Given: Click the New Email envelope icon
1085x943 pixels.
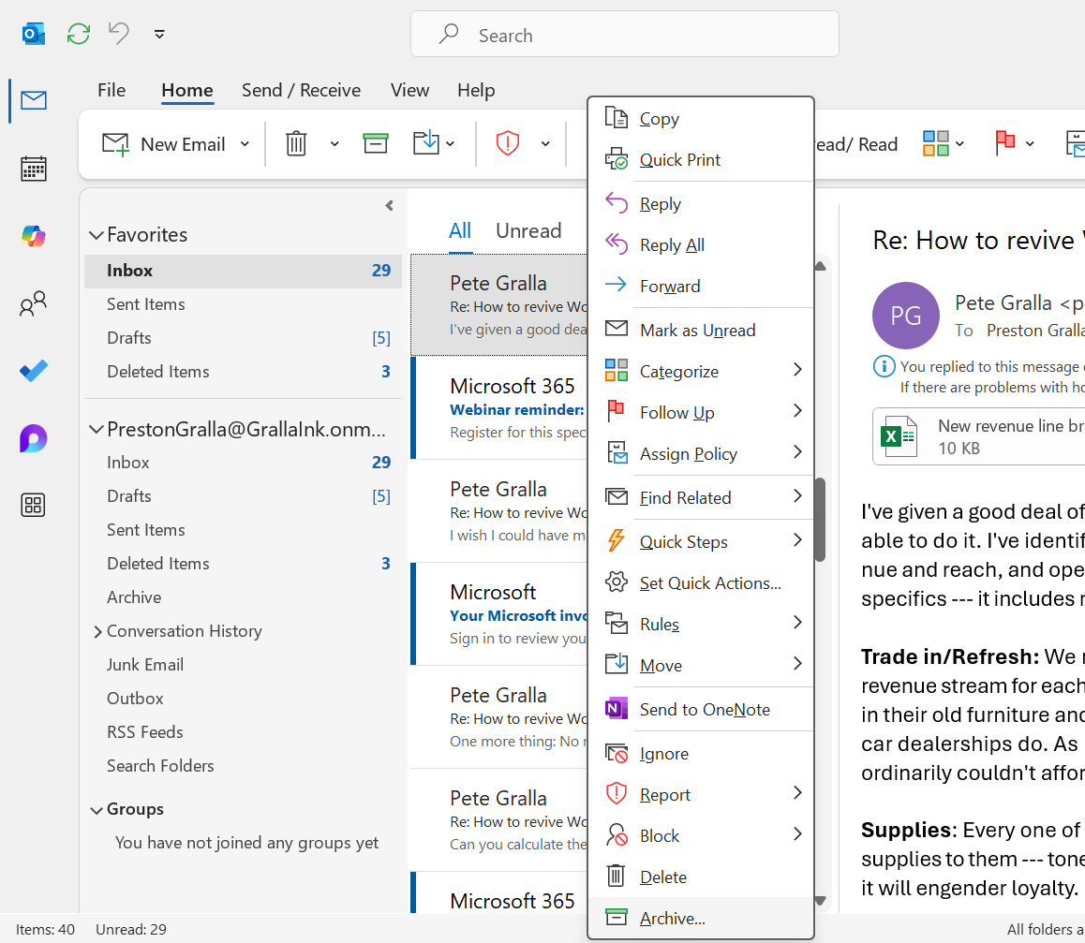Looking at the screenshot, I should pyautogui.click(x=114, y=143).
